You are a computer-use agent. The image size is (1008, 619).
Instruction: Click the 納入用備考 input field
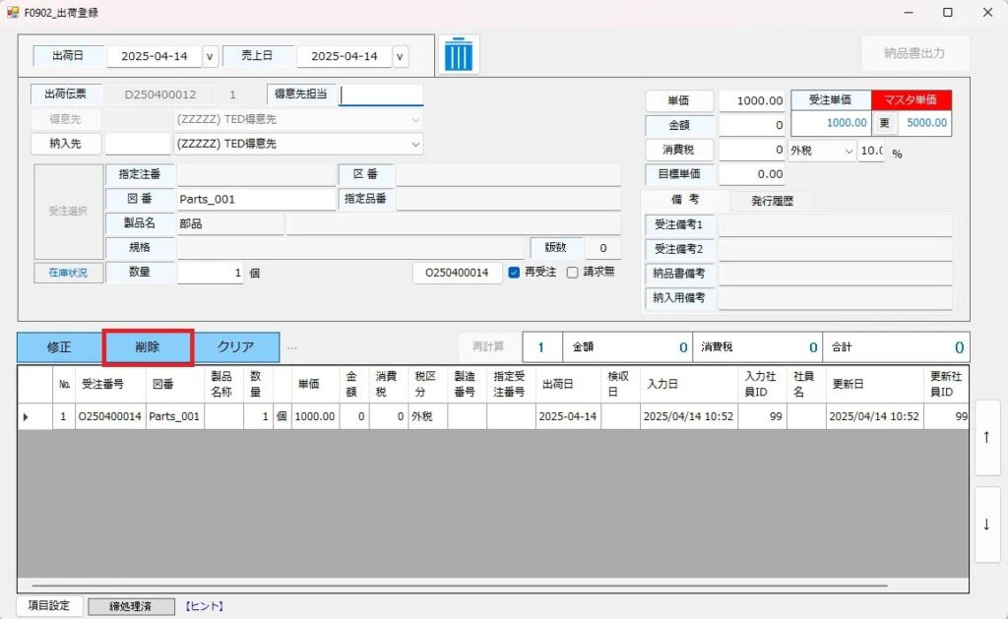click(835, 298)
